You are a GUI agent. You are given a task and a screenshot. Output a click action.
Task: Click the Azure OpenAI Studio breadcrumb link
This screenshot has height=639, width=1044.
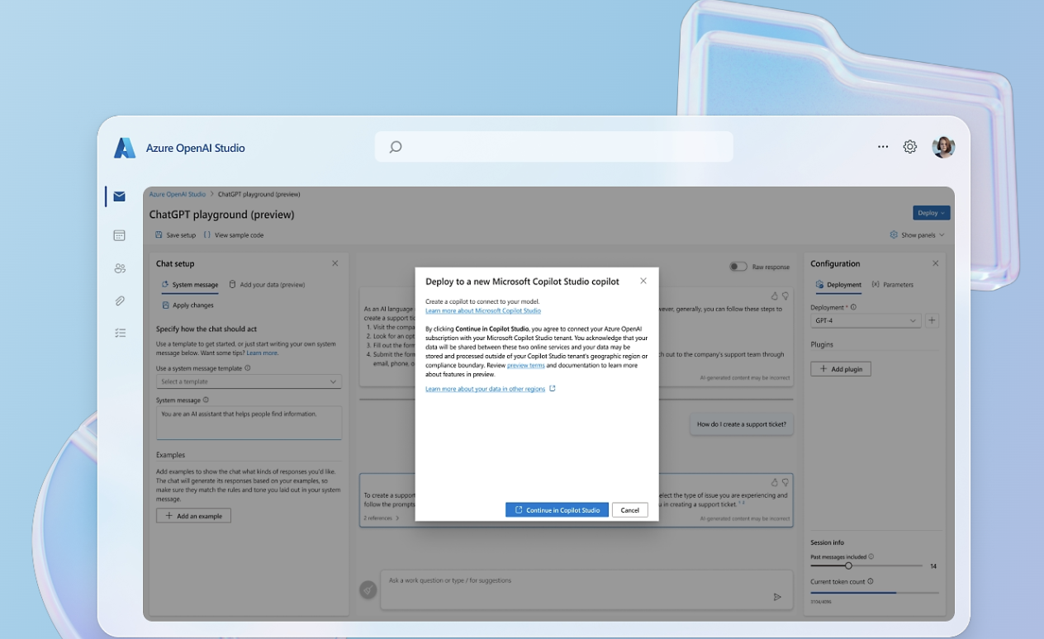click(178, 195)
